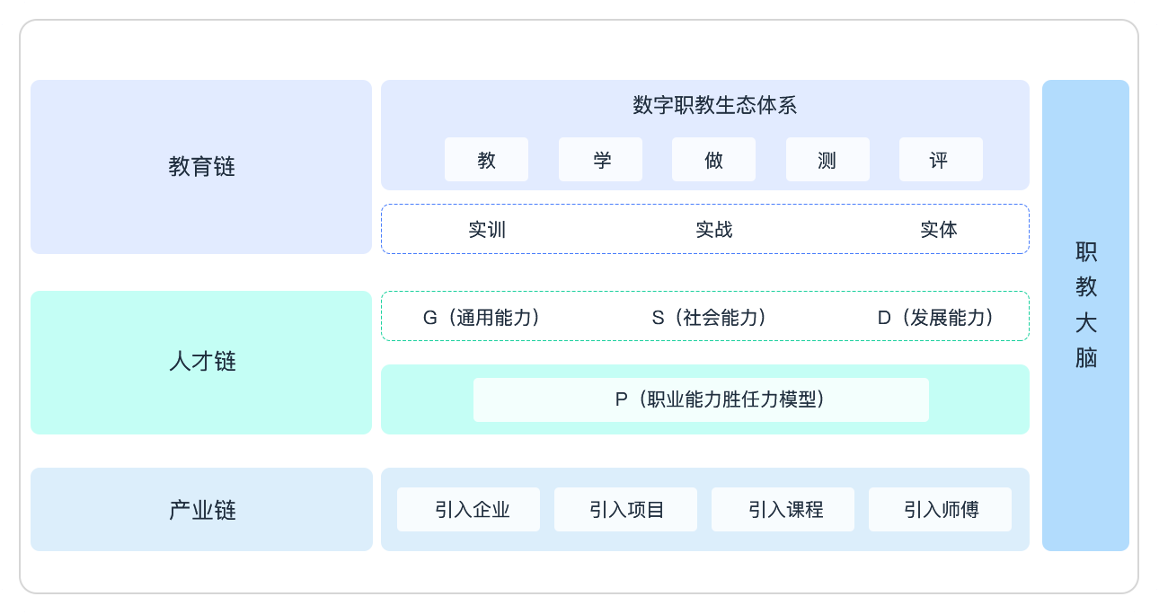Image resolution: width=1159 pixels, height=614 pixels.
Task: Click the 教育链 panel
Action: 201,167
